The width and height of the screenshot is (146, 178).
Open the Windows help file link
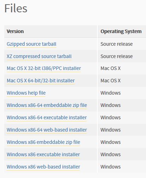[x=26, y=93]
